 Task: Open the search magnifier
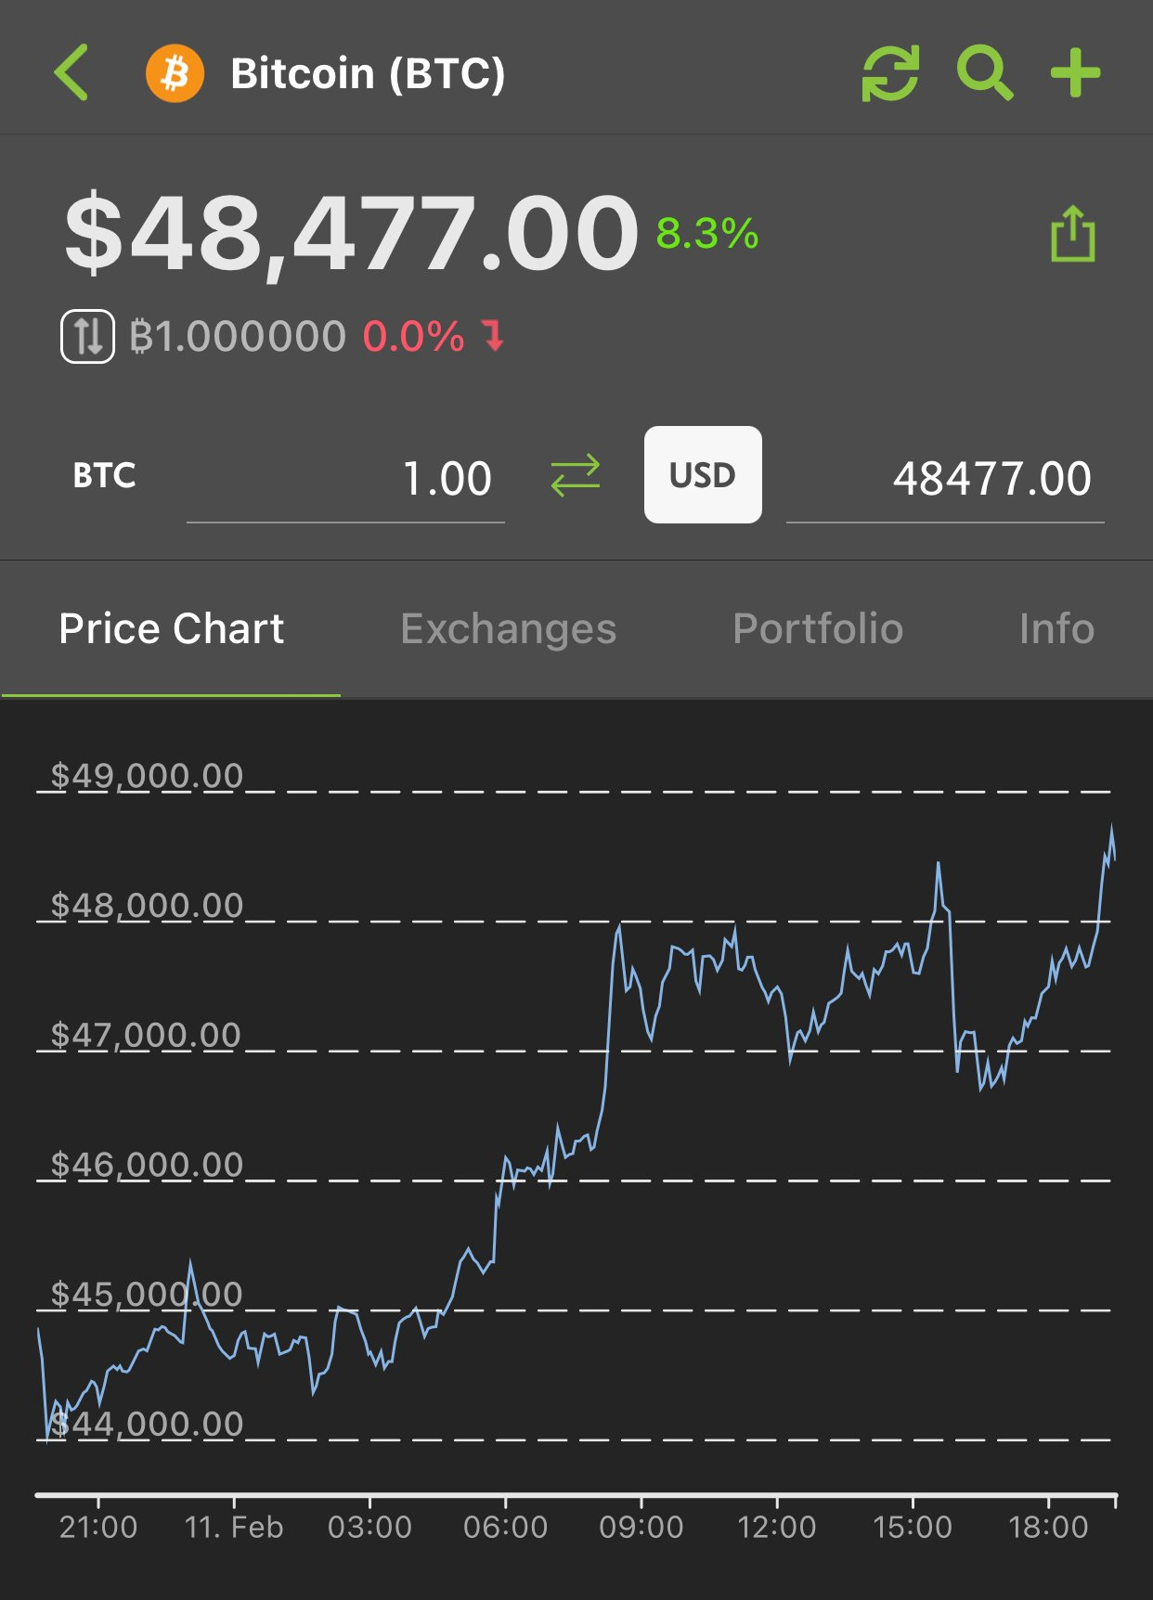coord(984,73)
